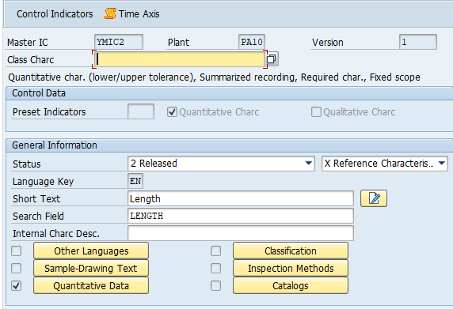
Task: Toggle the Inspection Methods checkbox
Action: (215, 269)
